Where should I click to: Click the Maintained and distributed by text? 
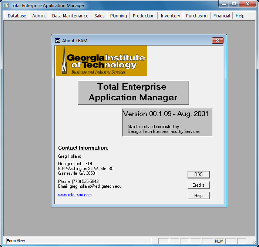pos(154,127)
